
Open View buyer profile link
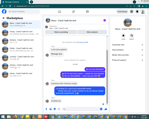[82, 42]
